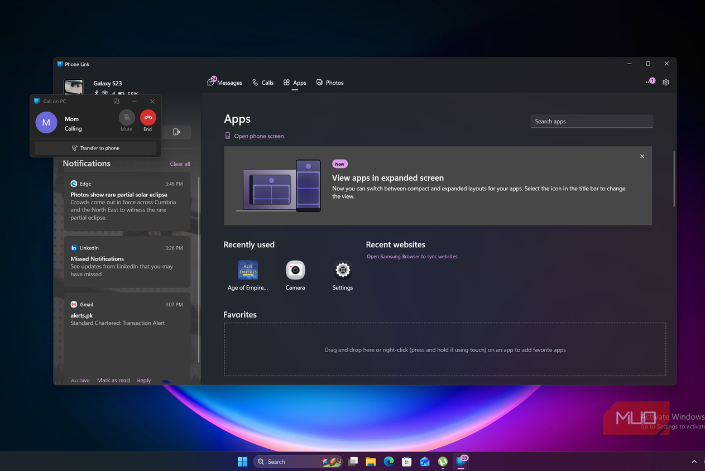
Task: Open Outlook from the taskbar
Action: [x=425, y=462]
